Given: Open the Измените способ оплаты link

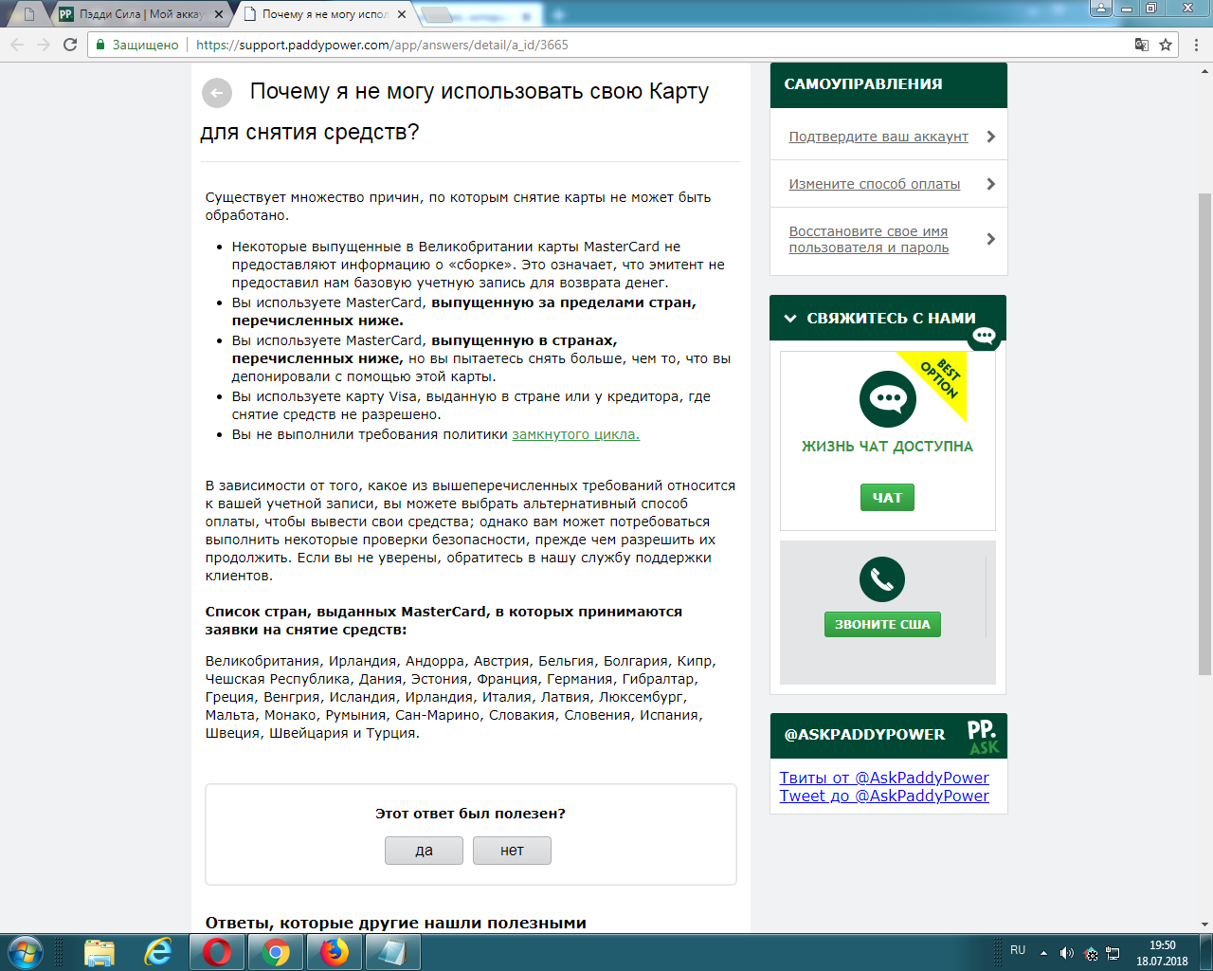Looking at the screenshot, I should pyautogui.click(x=875, y=184).
